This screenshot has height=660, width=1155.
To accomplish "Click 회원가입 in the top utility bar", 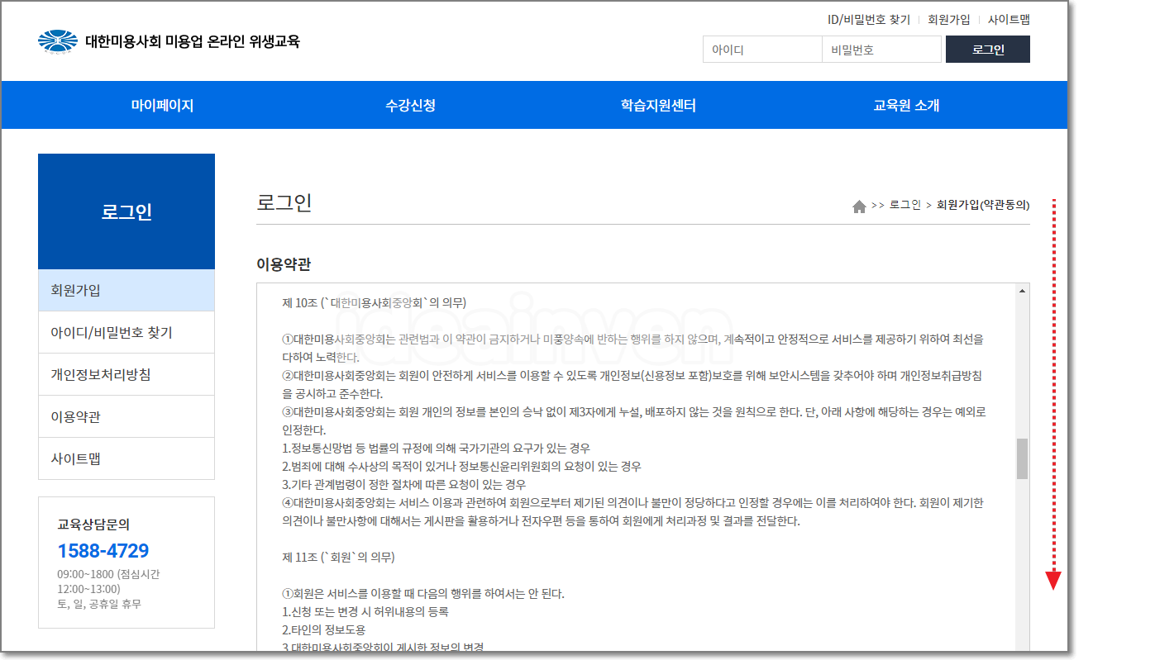I will pos(946,19).
